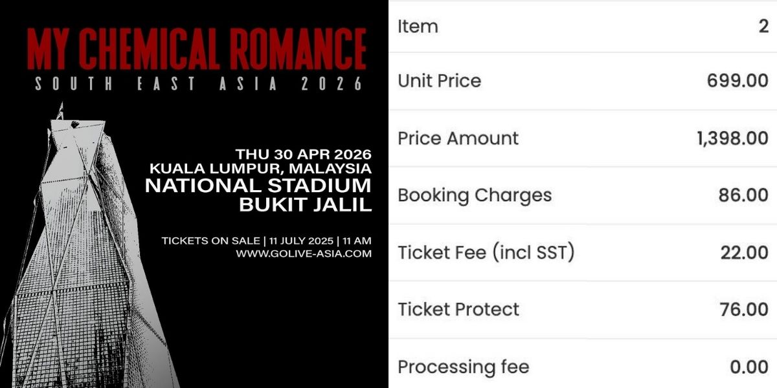This screenshot has width=777, height=388.
Task: Click the Kuala Lumpur, Malaysia line
Action: (x=260, y=168)
